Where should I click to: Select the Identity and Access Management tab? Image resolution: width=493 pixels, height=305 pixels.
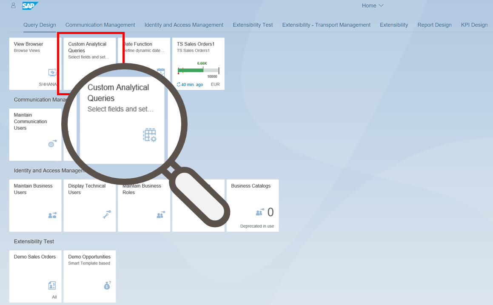pos(184,25)
